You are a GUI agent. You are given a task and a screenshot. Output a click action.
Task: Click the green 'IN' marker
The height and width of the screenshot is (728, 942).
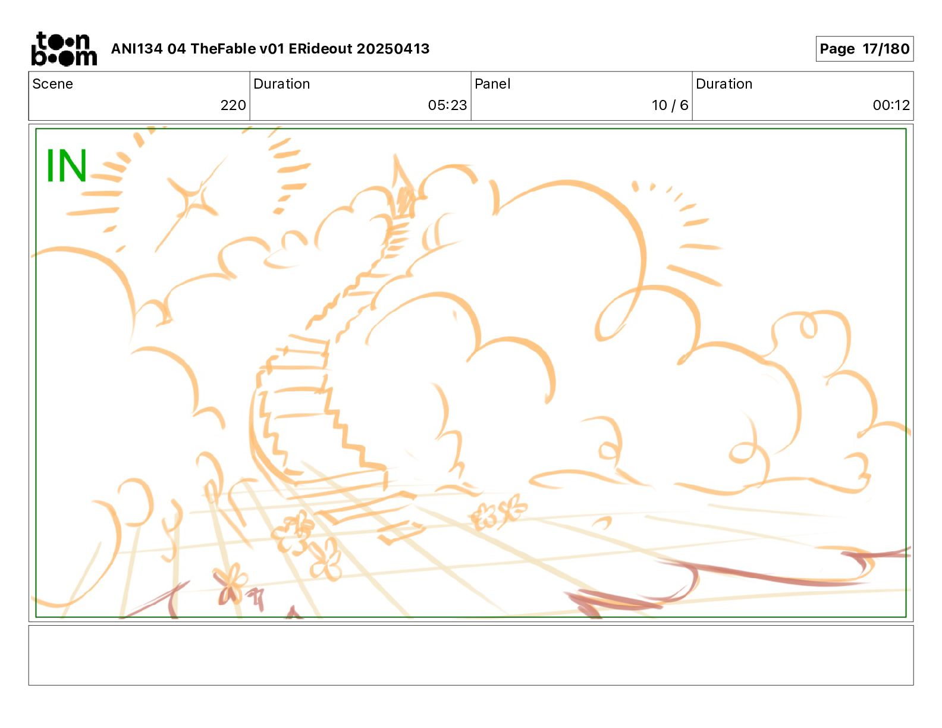point(67,165)
